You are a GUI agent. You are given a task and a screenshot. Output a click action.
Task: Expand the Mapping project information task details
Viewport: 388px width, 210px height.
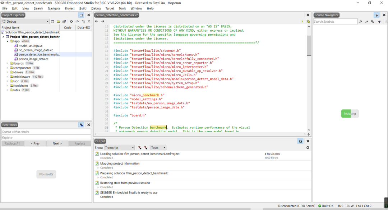pyautogui.click(x=98, y=168)
